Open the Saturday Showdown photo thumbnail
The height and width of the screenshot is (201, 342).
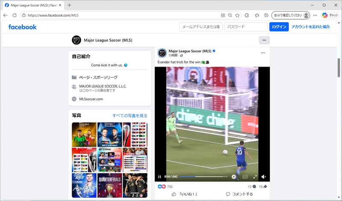pyautogui.click(x=110, y=134)
